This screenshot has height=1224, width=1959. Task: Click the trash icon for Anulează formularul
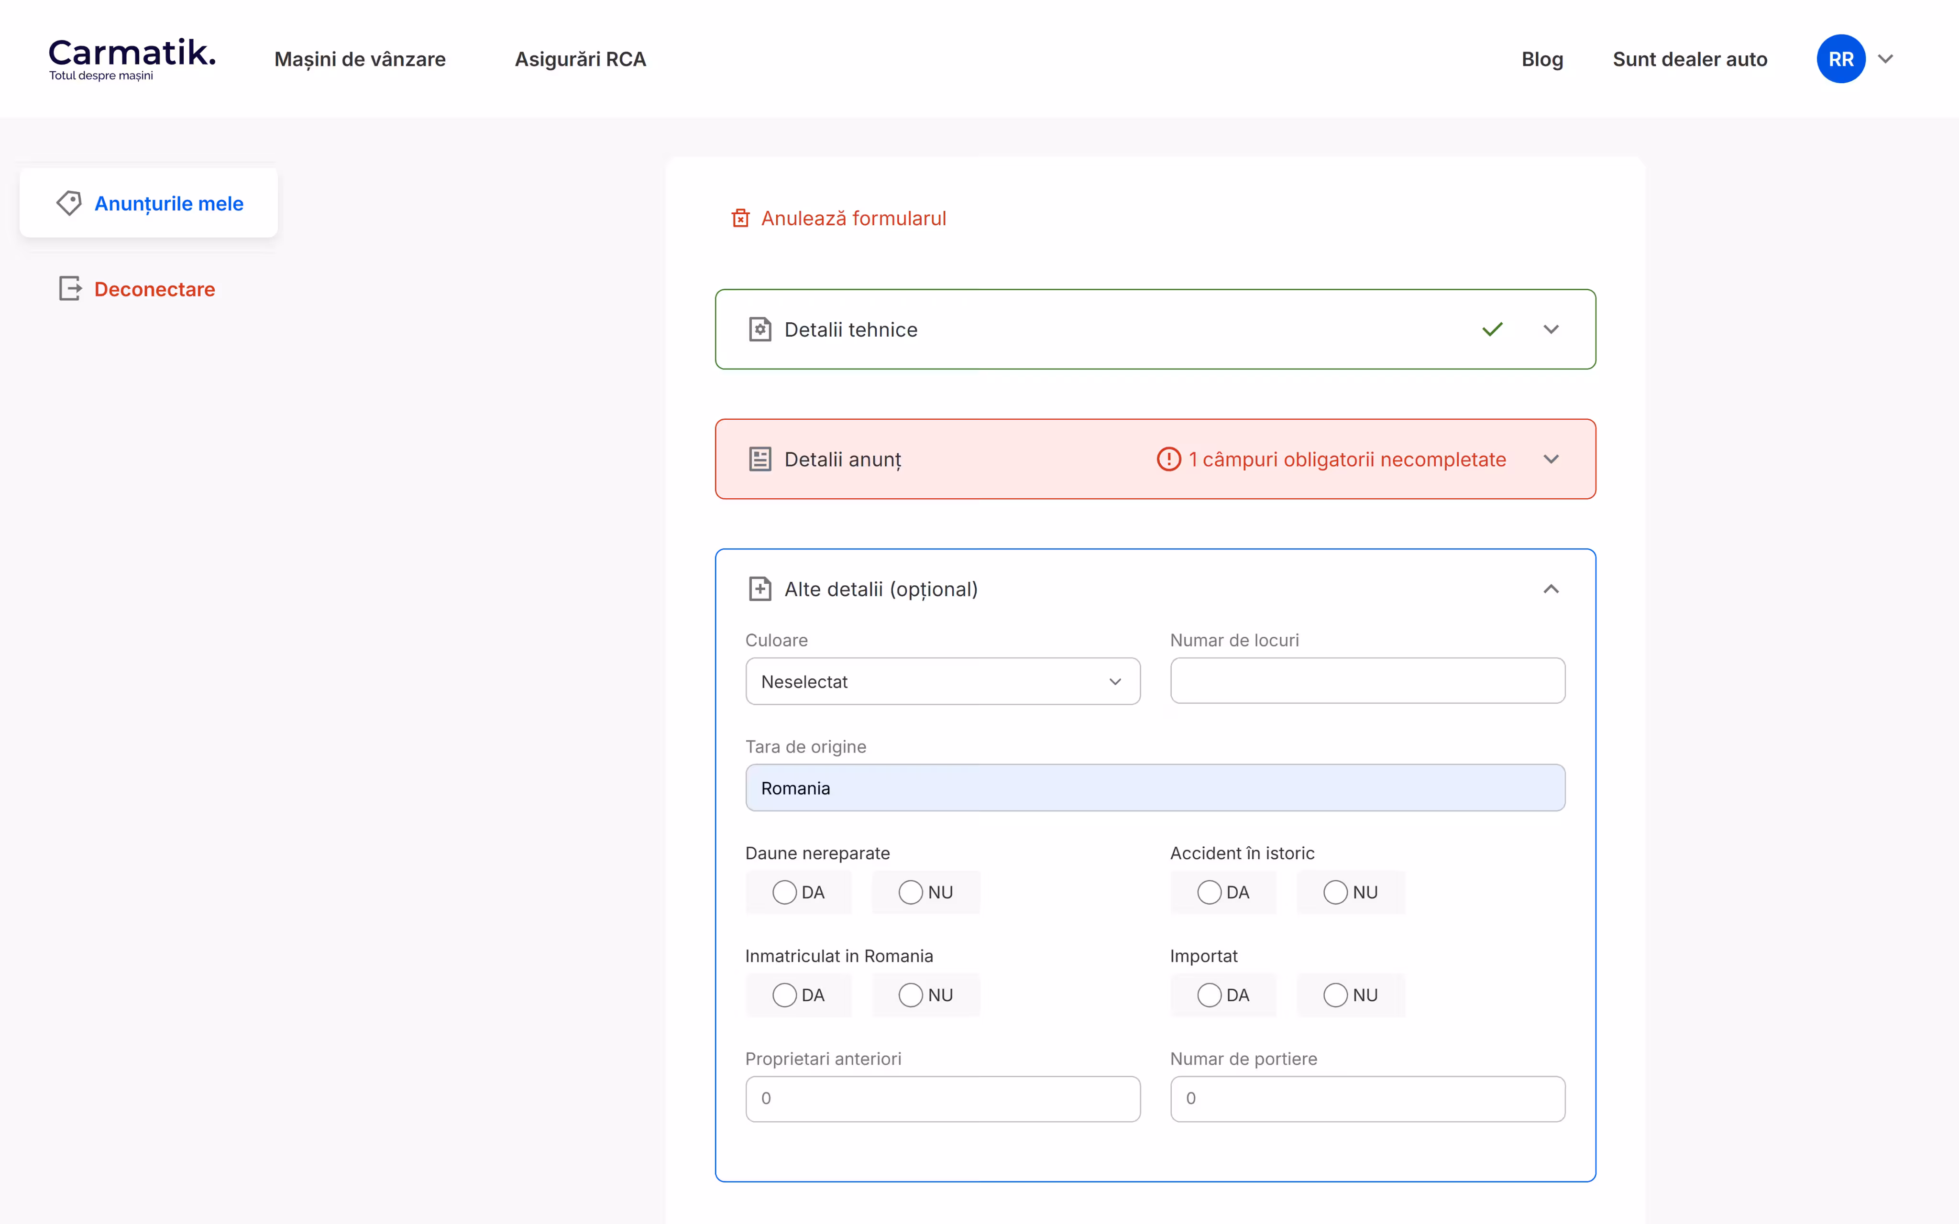click(740, 218)
